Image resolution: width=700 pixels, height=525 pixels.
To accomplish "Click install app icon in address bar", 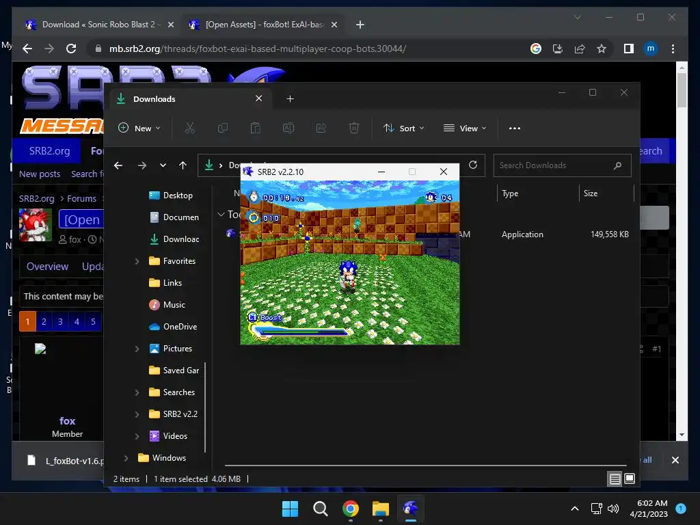I will click(x=558, y=49).
